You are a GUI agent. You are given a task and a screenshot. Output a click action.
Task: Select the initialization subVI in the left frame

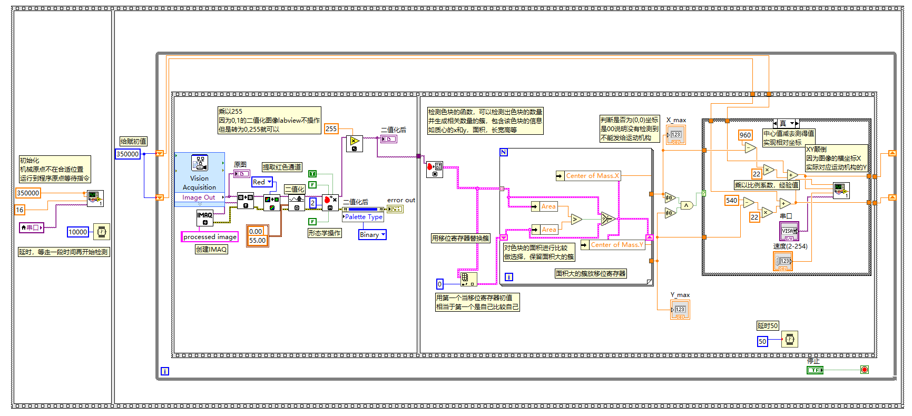[95, 199]
